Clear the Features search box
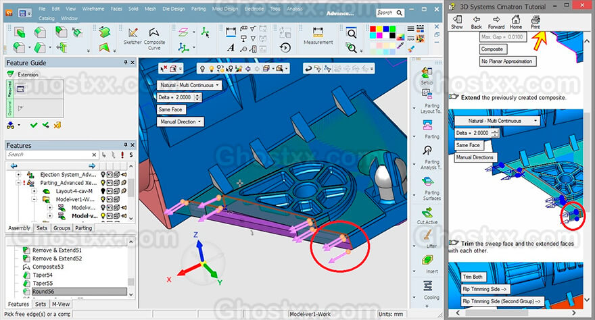595x320 pixels. pyautogui.click(x=94, y=155)
